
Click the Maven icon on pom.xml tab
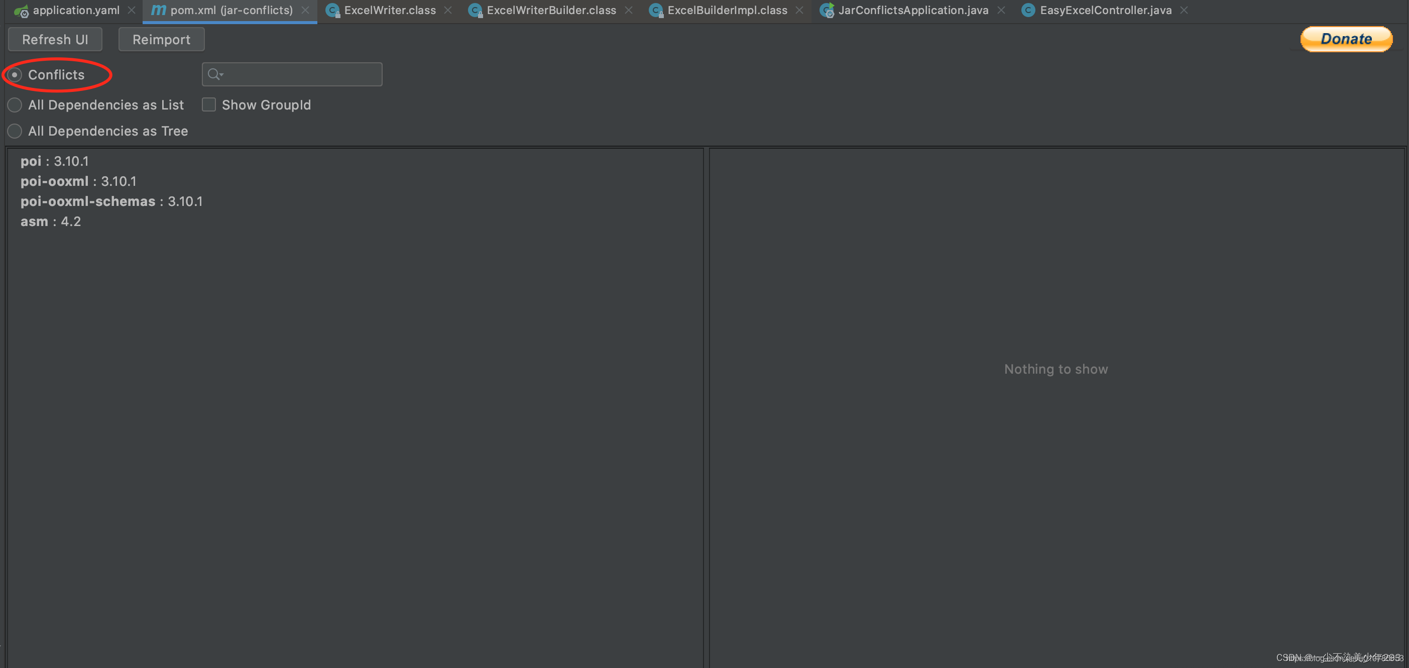[x=159, y=10]
